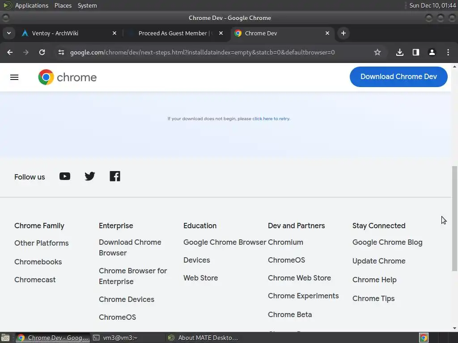Click the clock showing Sun Dec 10
This screenshot has width=458, height=343.
pyautogui.click(x=433, y=5)
